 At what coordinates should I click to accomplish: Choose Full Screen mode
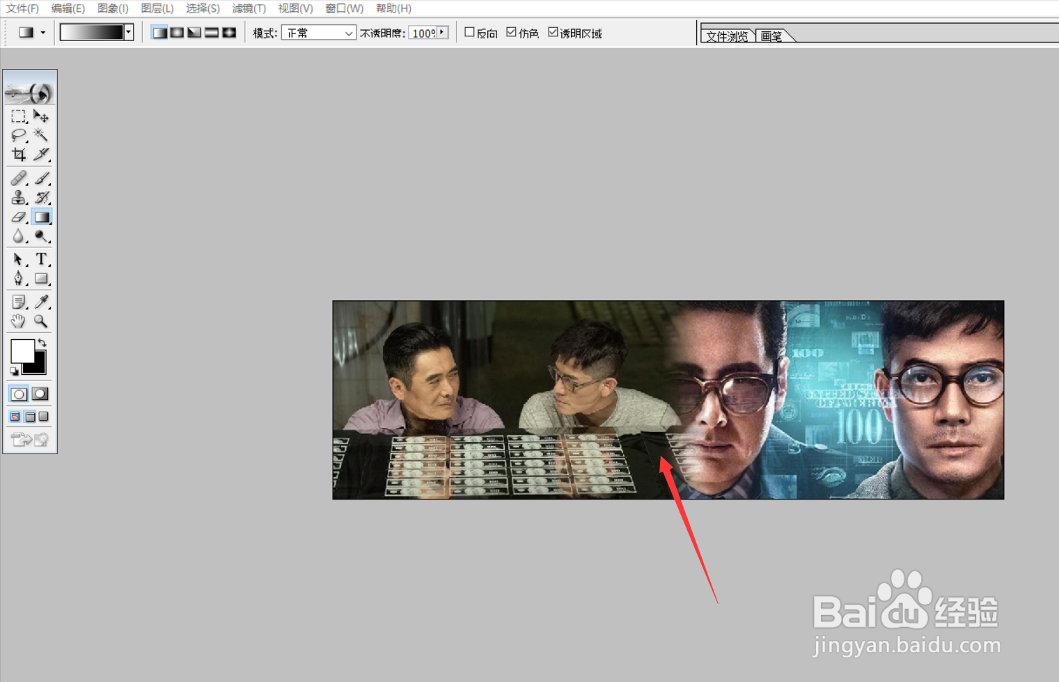pyautogui.click(x=44, y=417)
